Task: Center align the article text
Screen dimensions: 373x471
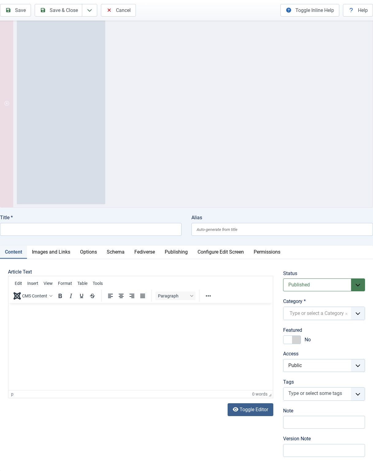Action: 121,296
